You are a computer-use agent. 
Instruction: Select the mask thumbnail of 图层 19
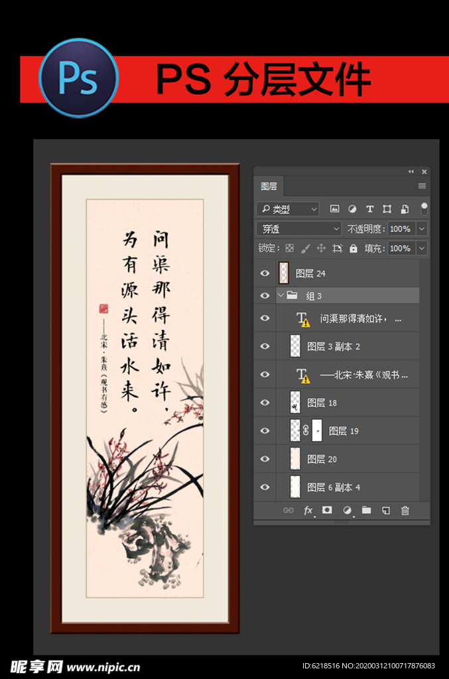[x=317, y=430]
